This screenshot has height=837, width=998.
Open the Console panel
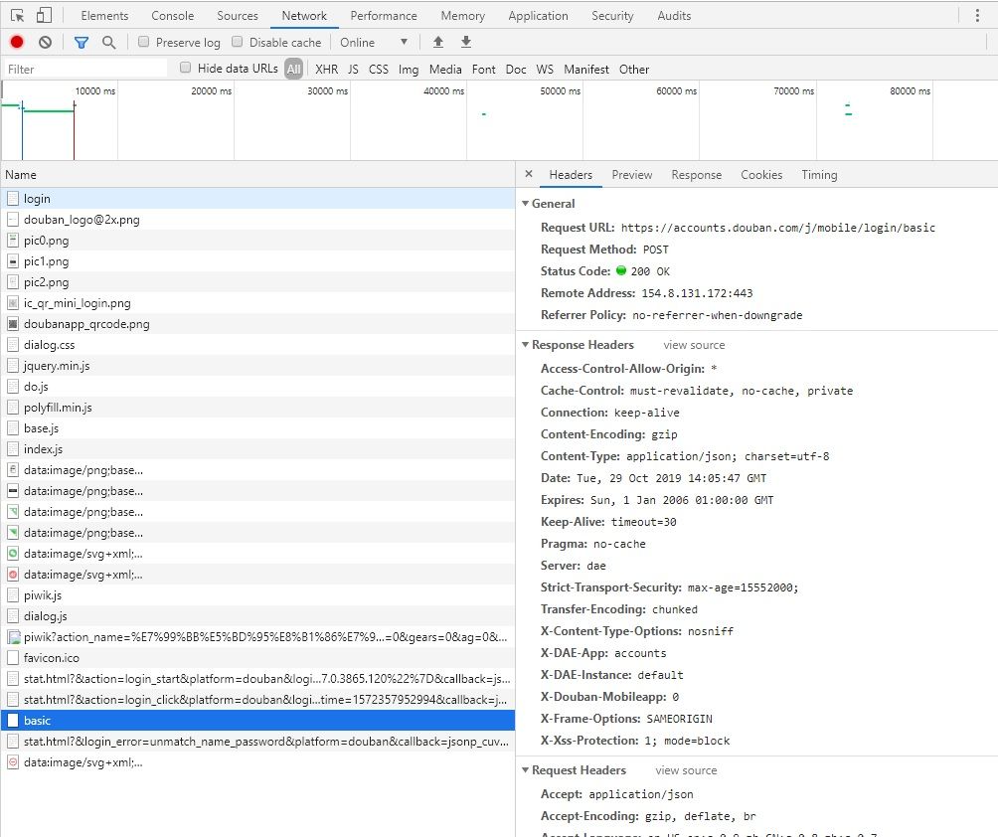click(x=173, y=15)
